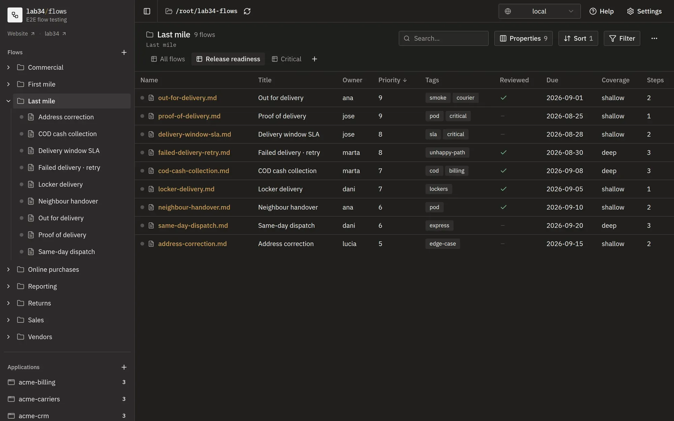Click the Due column header
The width and height of the screenshot is (674, 421).
pyautogui.click(x=552, y=80)
